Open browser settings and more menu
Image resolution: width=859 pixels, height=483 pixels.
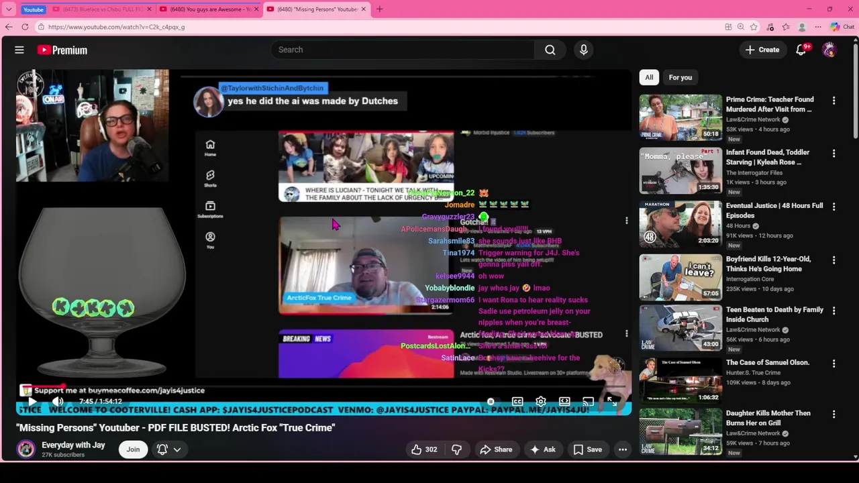817,27
